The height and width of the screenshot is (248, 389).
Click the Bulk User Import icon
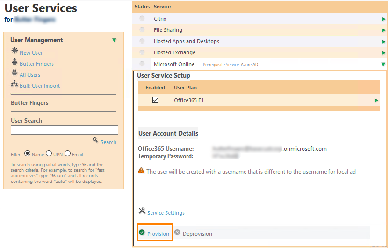pos(14,84)
